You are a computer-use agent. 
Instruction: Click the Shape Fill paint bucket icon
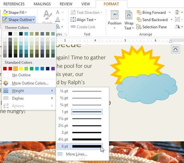[5, 13]
